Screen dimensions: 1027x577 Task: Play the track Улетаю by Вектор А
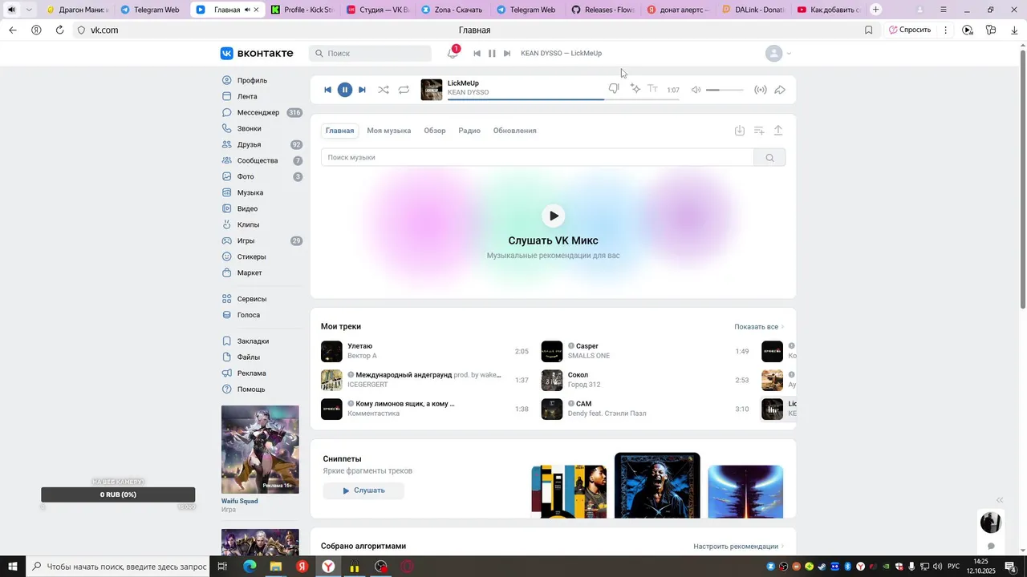click(331, 351)
